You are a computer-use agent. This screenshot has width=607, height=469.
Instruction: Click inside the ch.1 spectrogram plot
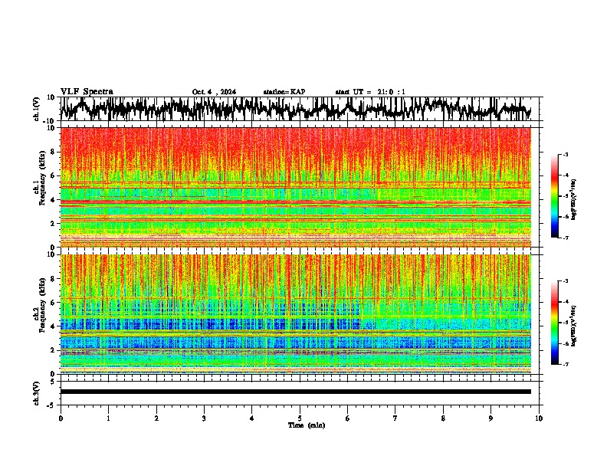click(296, 187)
